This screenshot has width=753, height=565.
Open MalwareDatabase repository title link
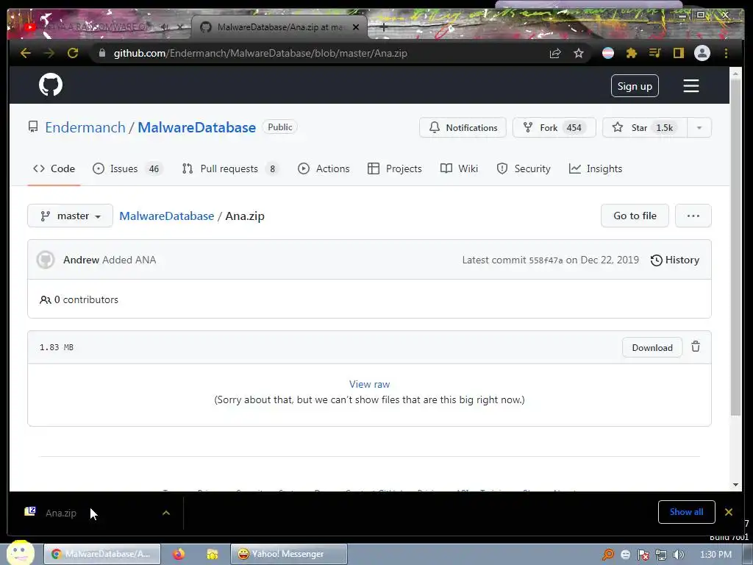click(197, 127)
